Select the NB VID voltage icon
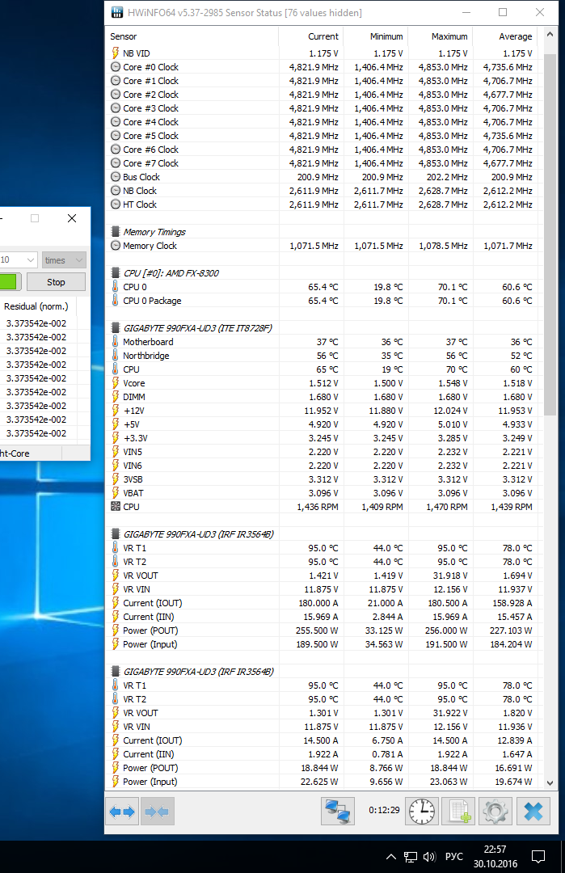The height and width of the screenshot is (873, 565). 116,53
